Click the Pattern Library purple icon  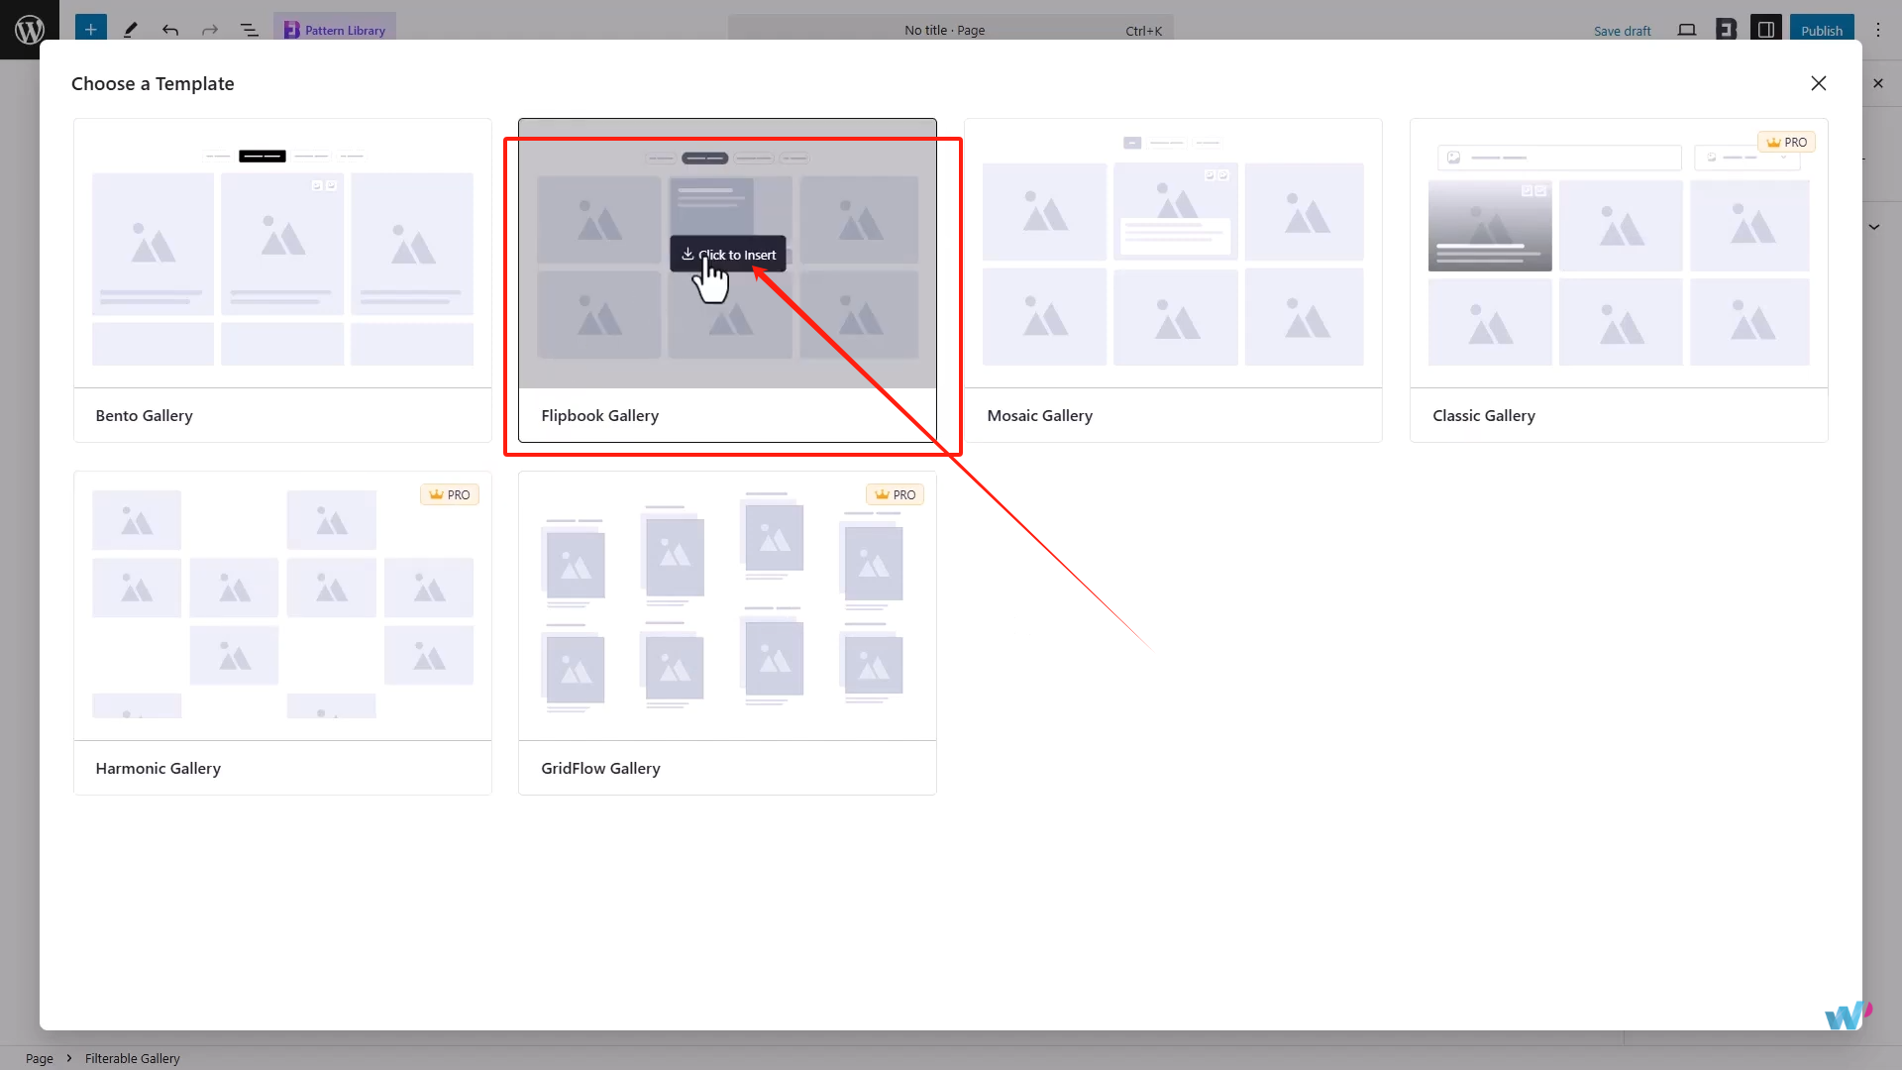(x=291, y=30)
